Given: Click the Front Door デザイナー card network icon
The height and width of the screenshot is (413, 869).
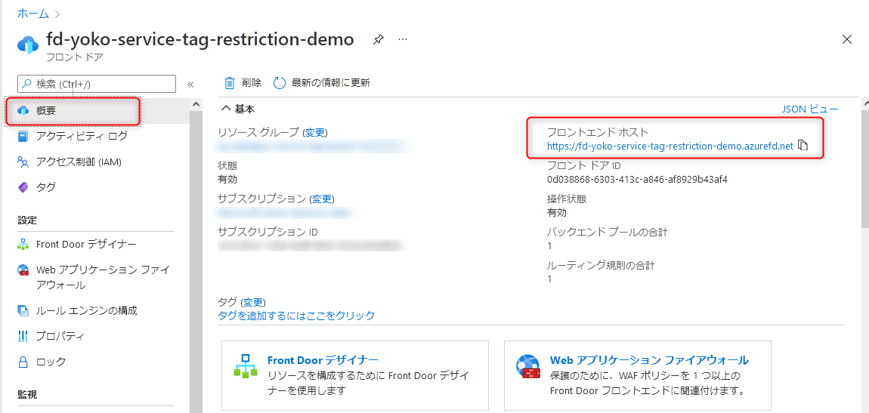Looking at the screenshot, I should click(x=245, y=366).
